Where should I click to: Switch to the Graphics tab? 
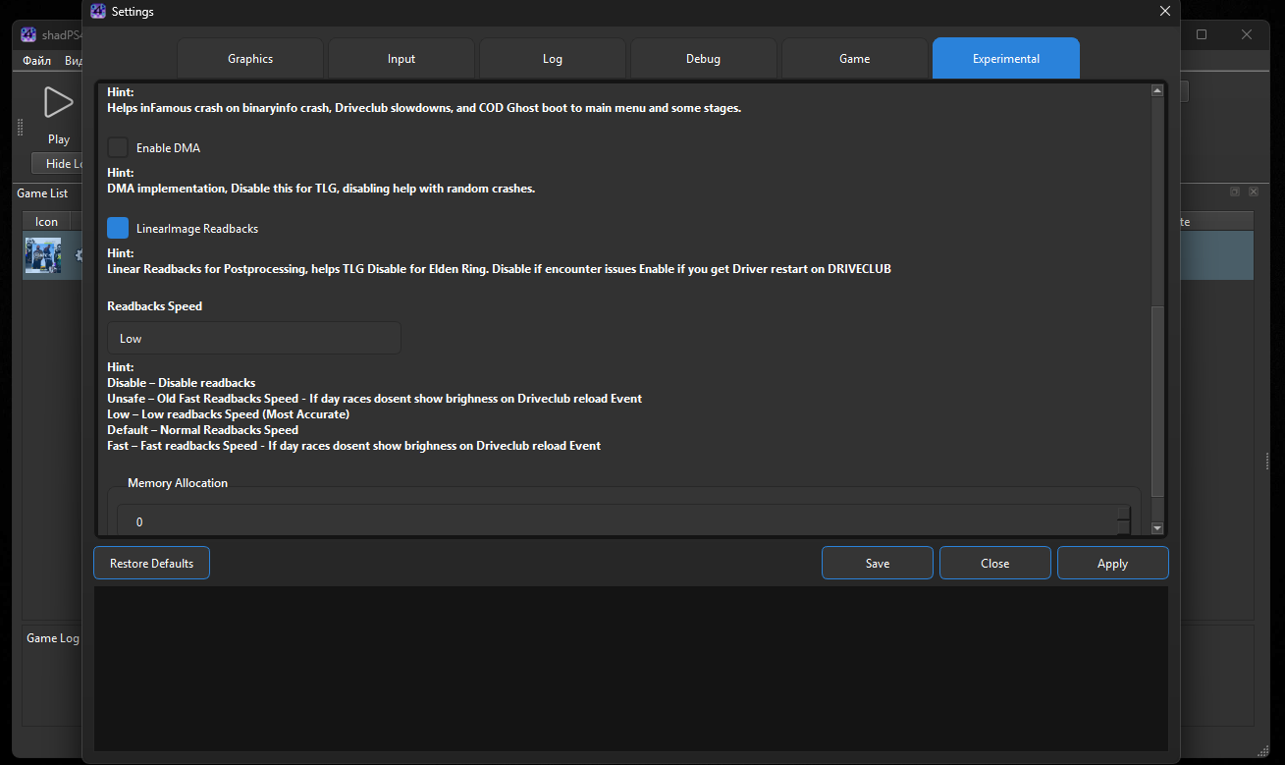pyautogui.click(x=250, y=59)
